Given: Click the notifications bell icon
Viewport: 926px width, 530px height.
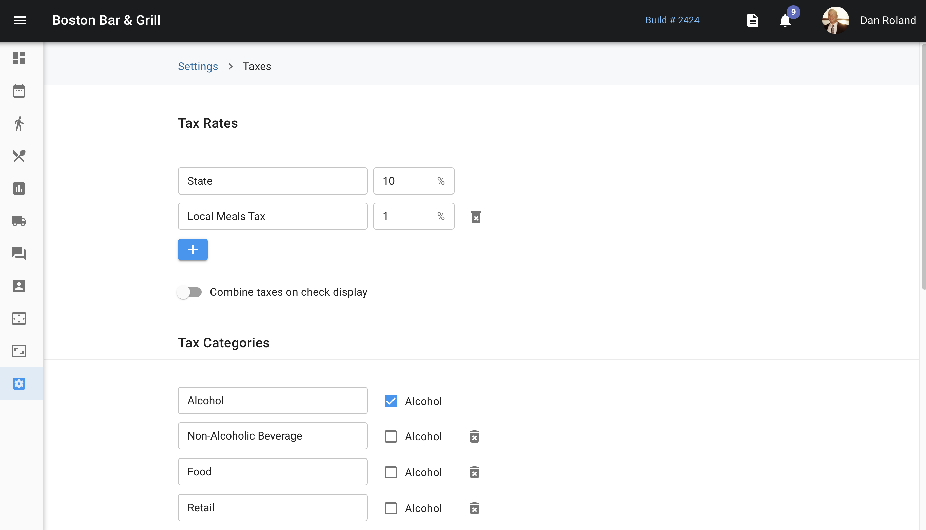Looking at the screenshot, I should 785,20.
